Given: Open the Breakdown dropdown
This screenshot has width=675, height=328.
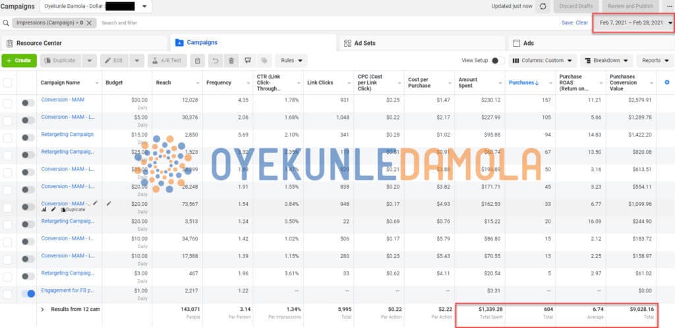Looking at the screenshot, I should (606, 61).
